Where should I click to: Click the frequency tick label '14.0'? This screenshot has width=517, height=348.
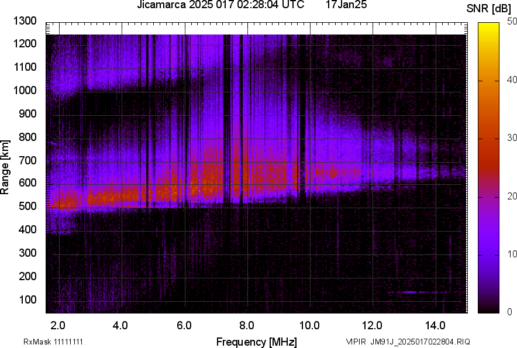[x=435, y=326]
